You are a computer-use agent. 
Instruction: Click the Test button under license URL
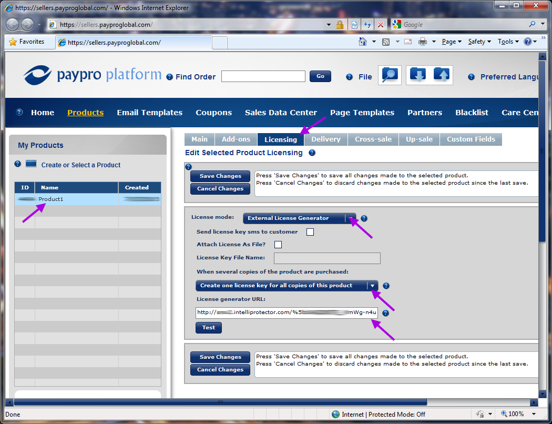pyautogui.click(x=209, y=328)
